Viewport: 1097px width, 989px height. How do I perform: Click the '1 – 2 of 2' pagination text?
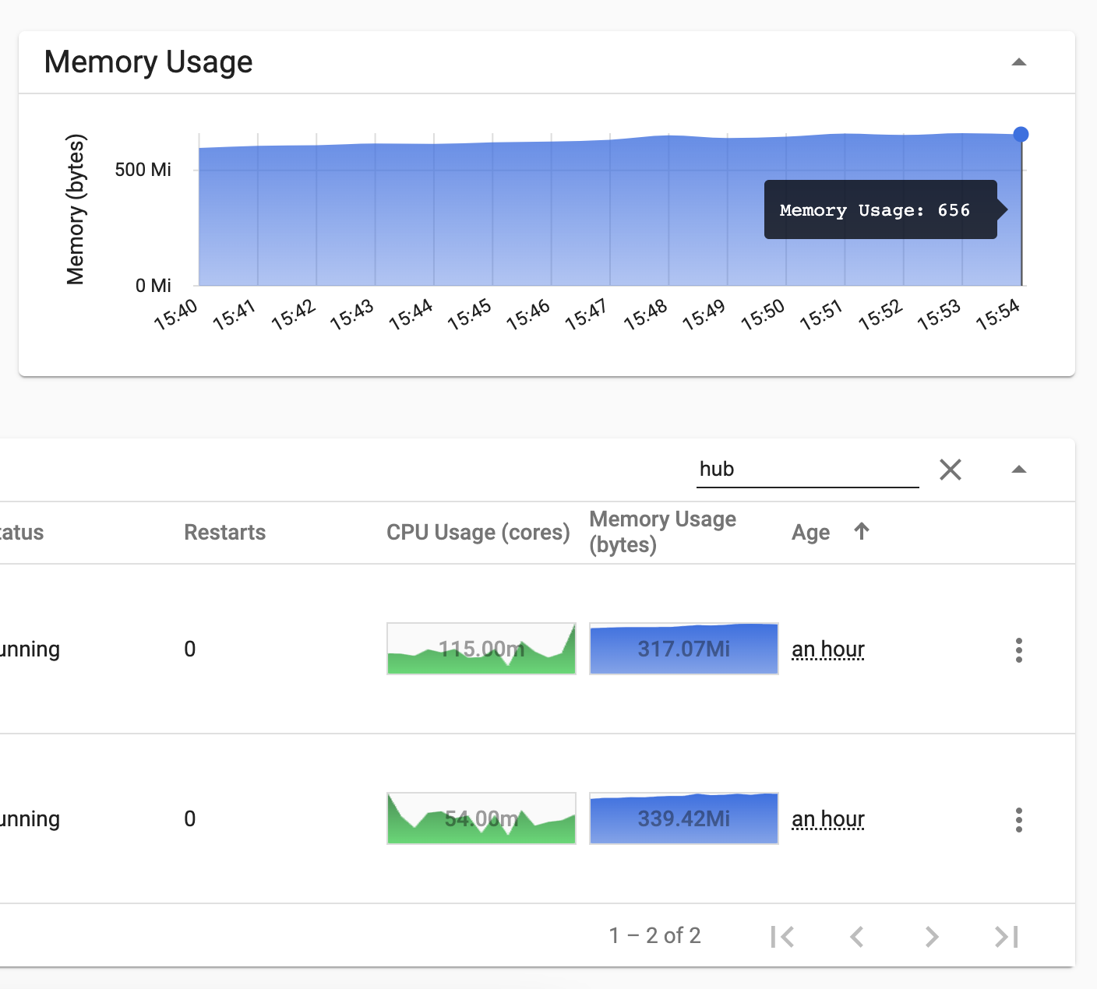[x=655, y=935]
